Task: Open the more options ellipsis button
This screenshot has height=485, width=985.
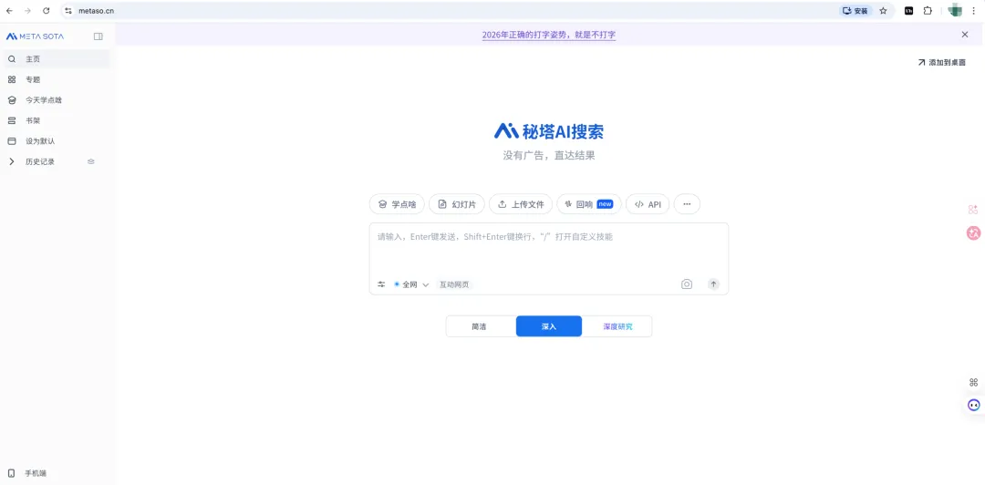Action: click(687, 204)
